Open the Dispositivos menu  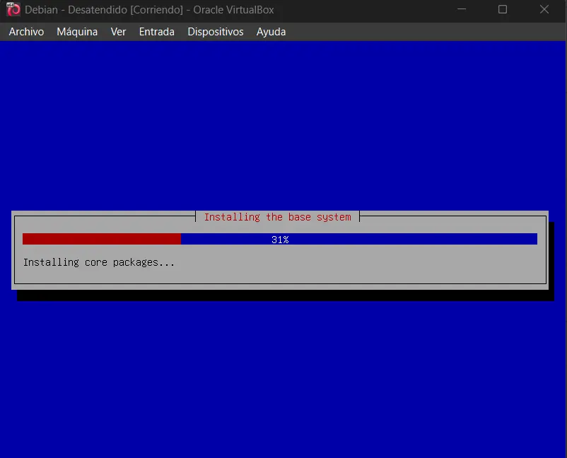coord(215,32)
